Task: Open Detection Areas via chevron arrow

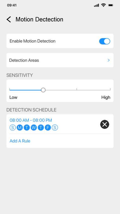Action: 108,60
